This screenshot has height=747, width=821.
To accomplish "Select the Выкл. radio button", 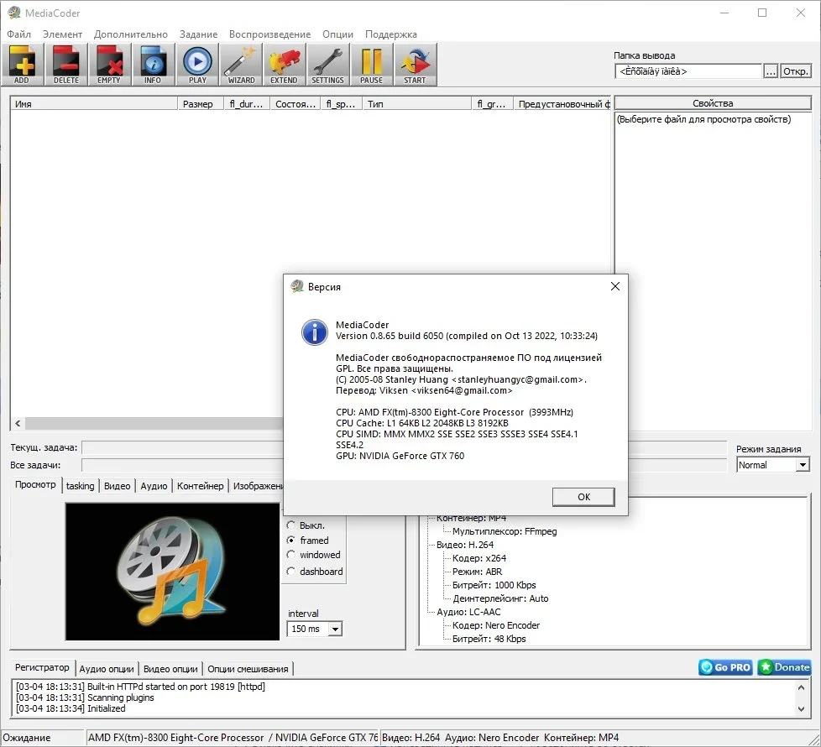I will pos(291,525).
